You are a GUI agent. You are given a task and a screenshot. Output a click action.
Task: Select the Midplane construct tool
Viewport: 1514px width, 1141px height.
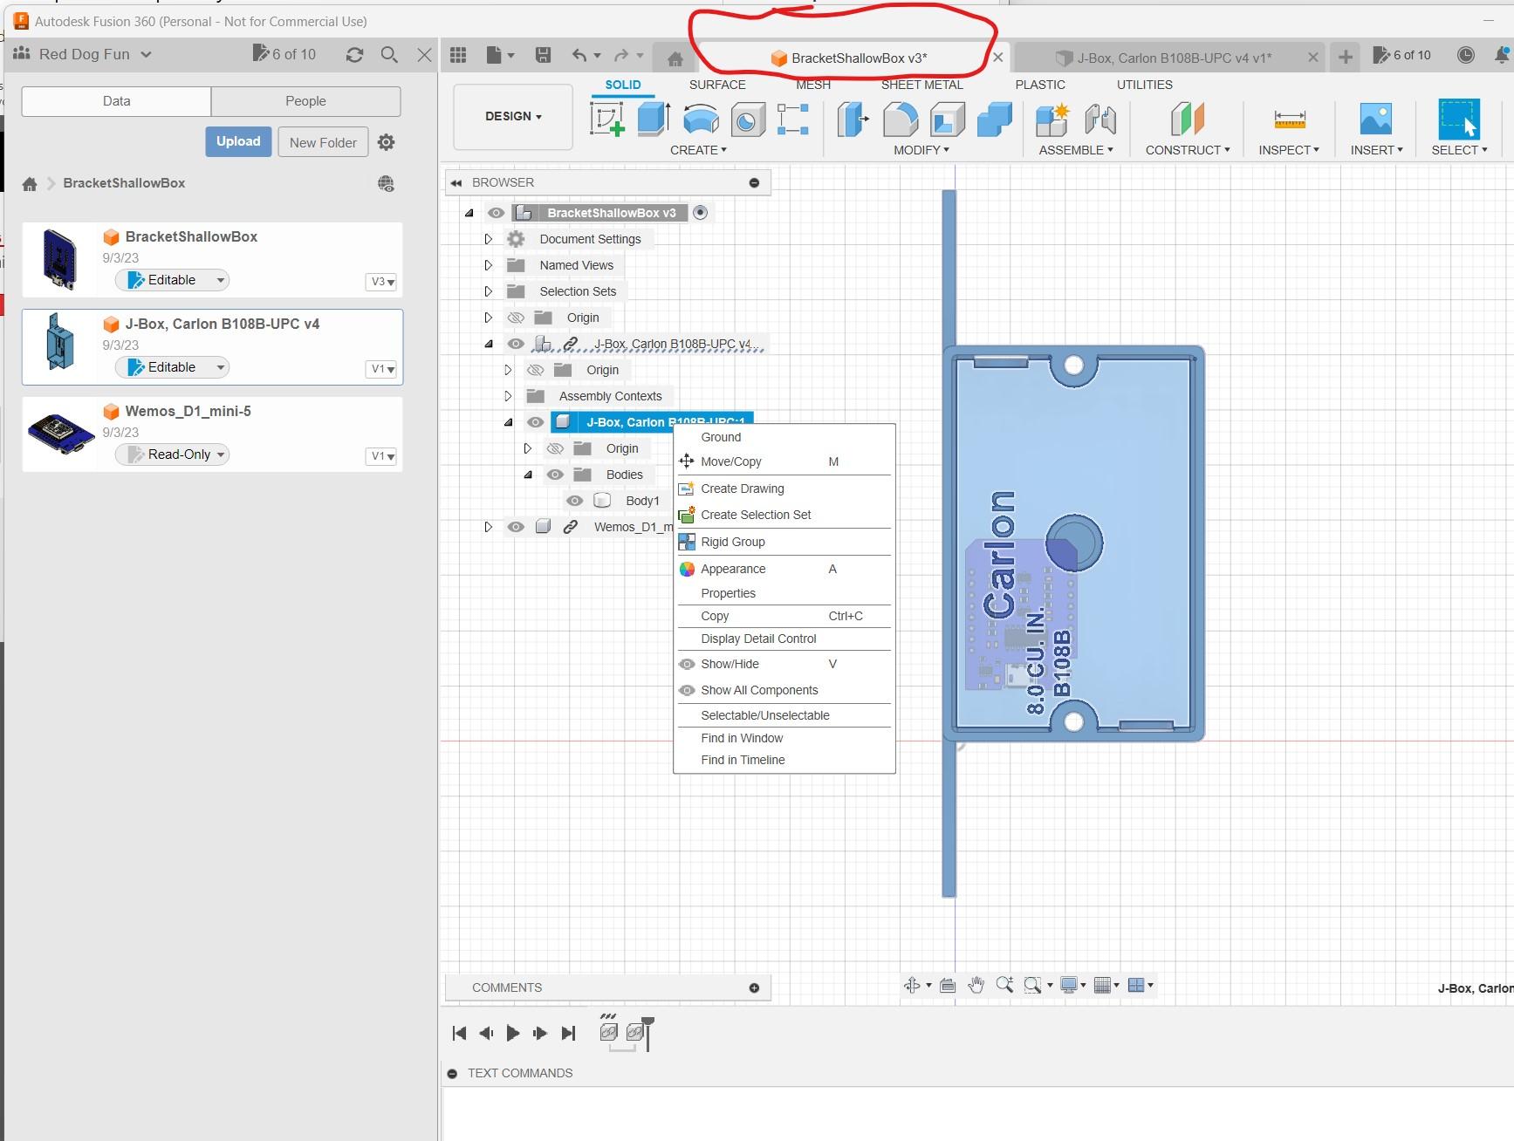pos(1187,119)
